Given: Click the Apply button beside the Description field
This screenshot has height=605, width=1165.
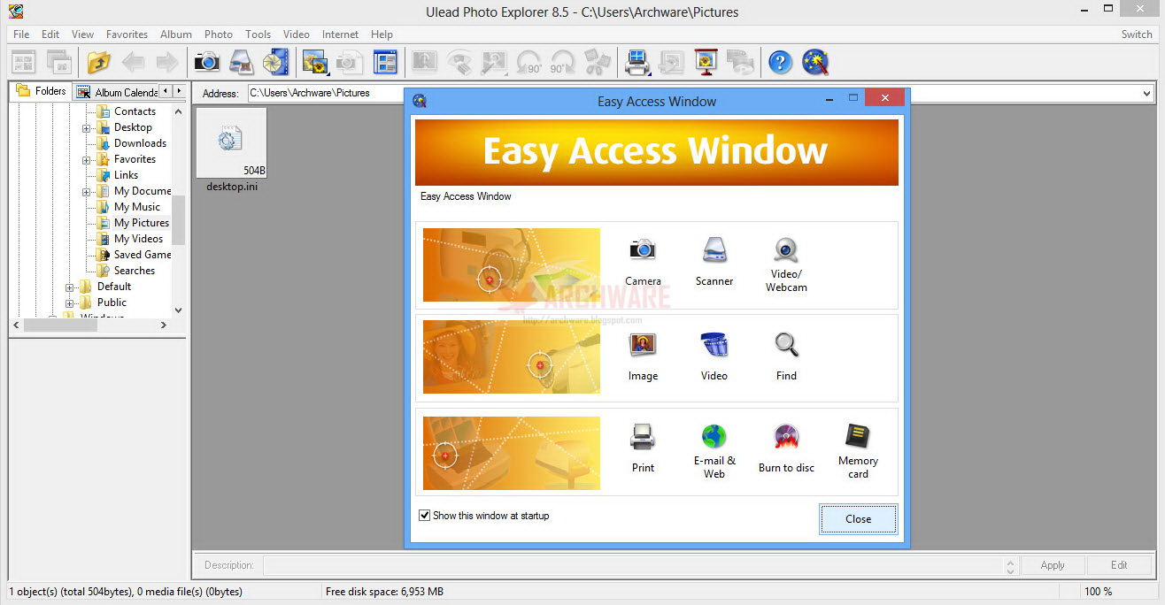Looking at the screenshot, I should (x=1053, y=565).
